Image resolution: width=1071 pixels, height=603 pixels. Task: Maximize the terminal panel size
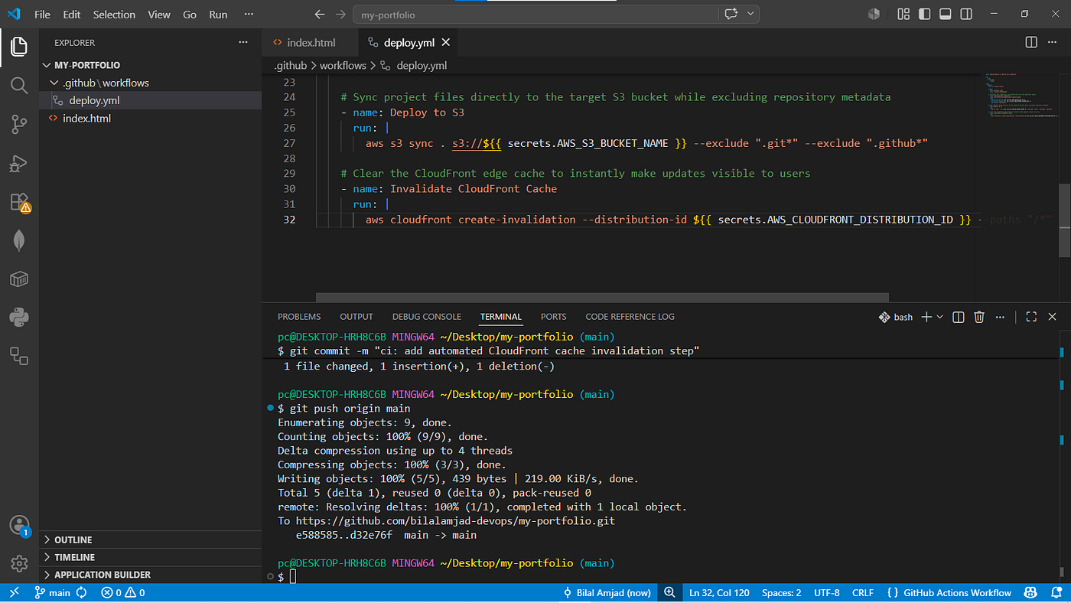tap(1031, 317)
